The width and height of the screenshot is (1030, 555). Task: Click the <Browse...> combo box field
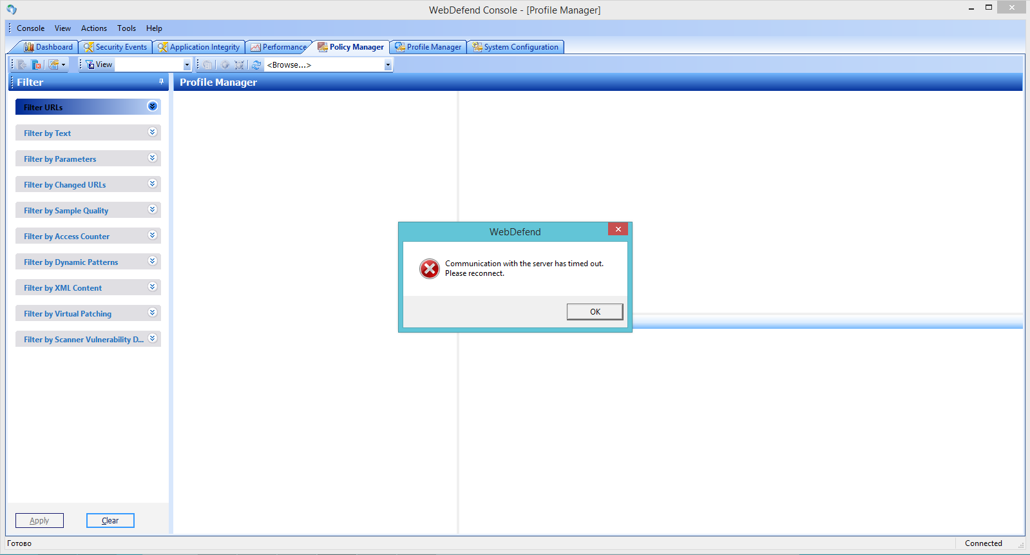[324, 64]
